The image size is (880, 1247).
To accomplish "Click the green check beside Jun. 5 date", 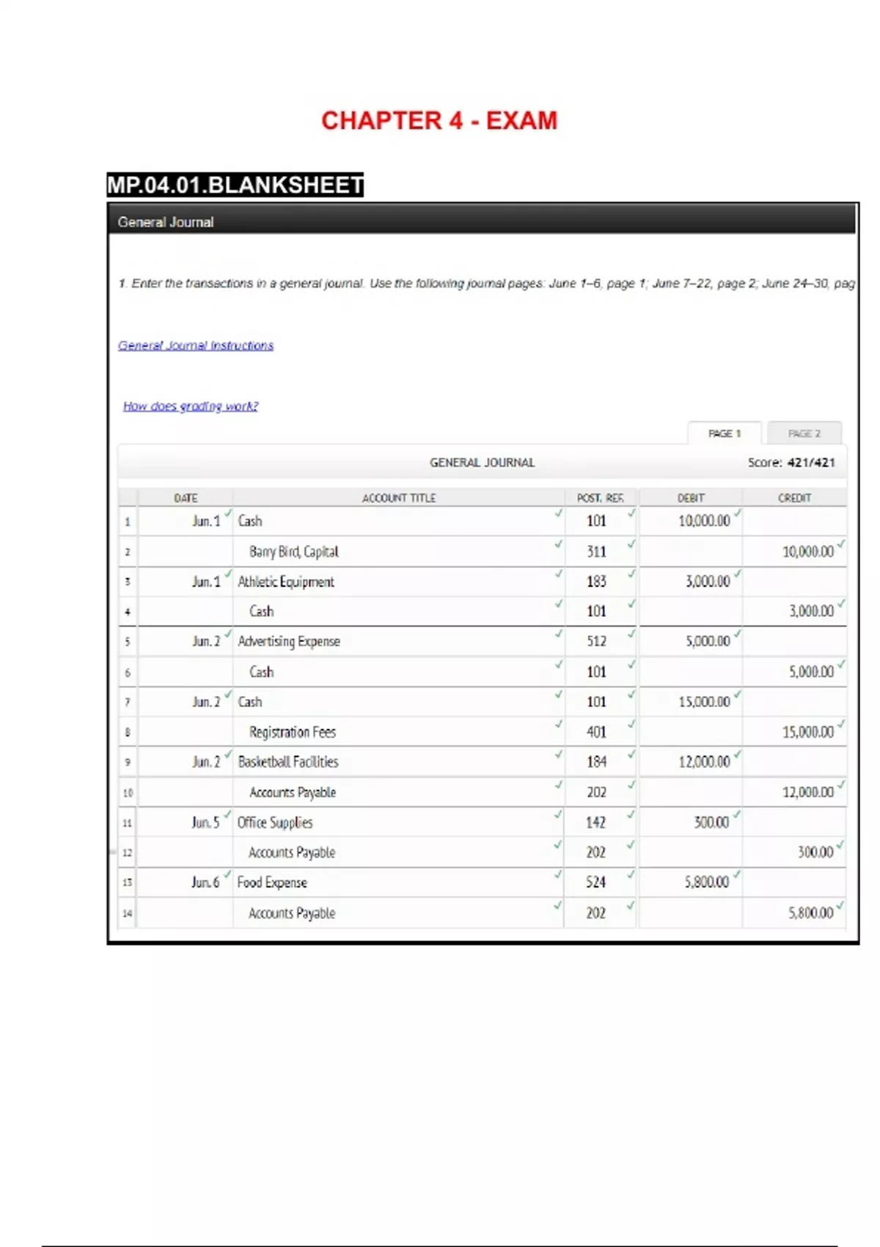I will tap(228, 814).
